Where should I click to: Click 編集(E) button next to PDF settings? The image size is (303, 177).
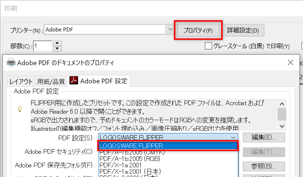pyautogui.click(x=264, y=137)
